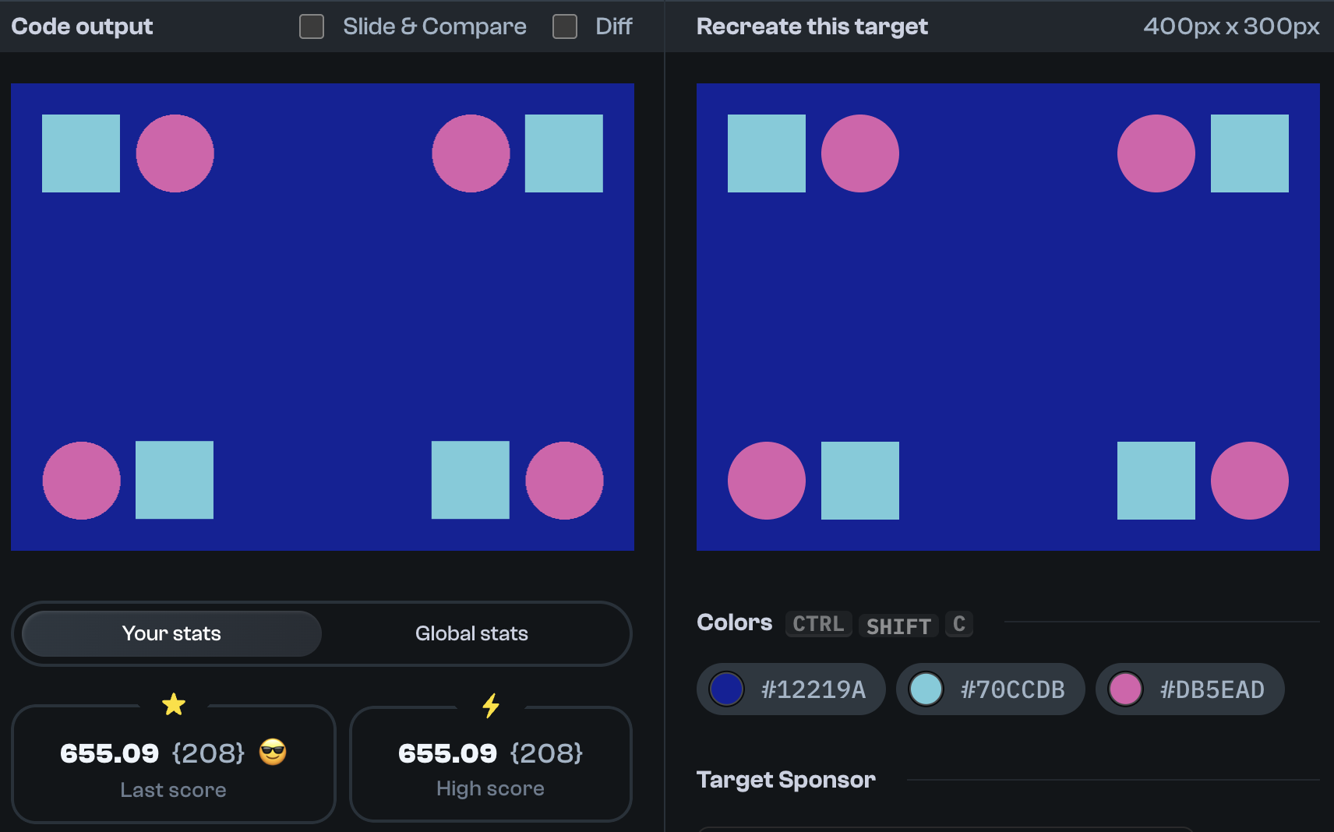
Task: Copy the #70CCDB color code
Action: [1013, 689]
